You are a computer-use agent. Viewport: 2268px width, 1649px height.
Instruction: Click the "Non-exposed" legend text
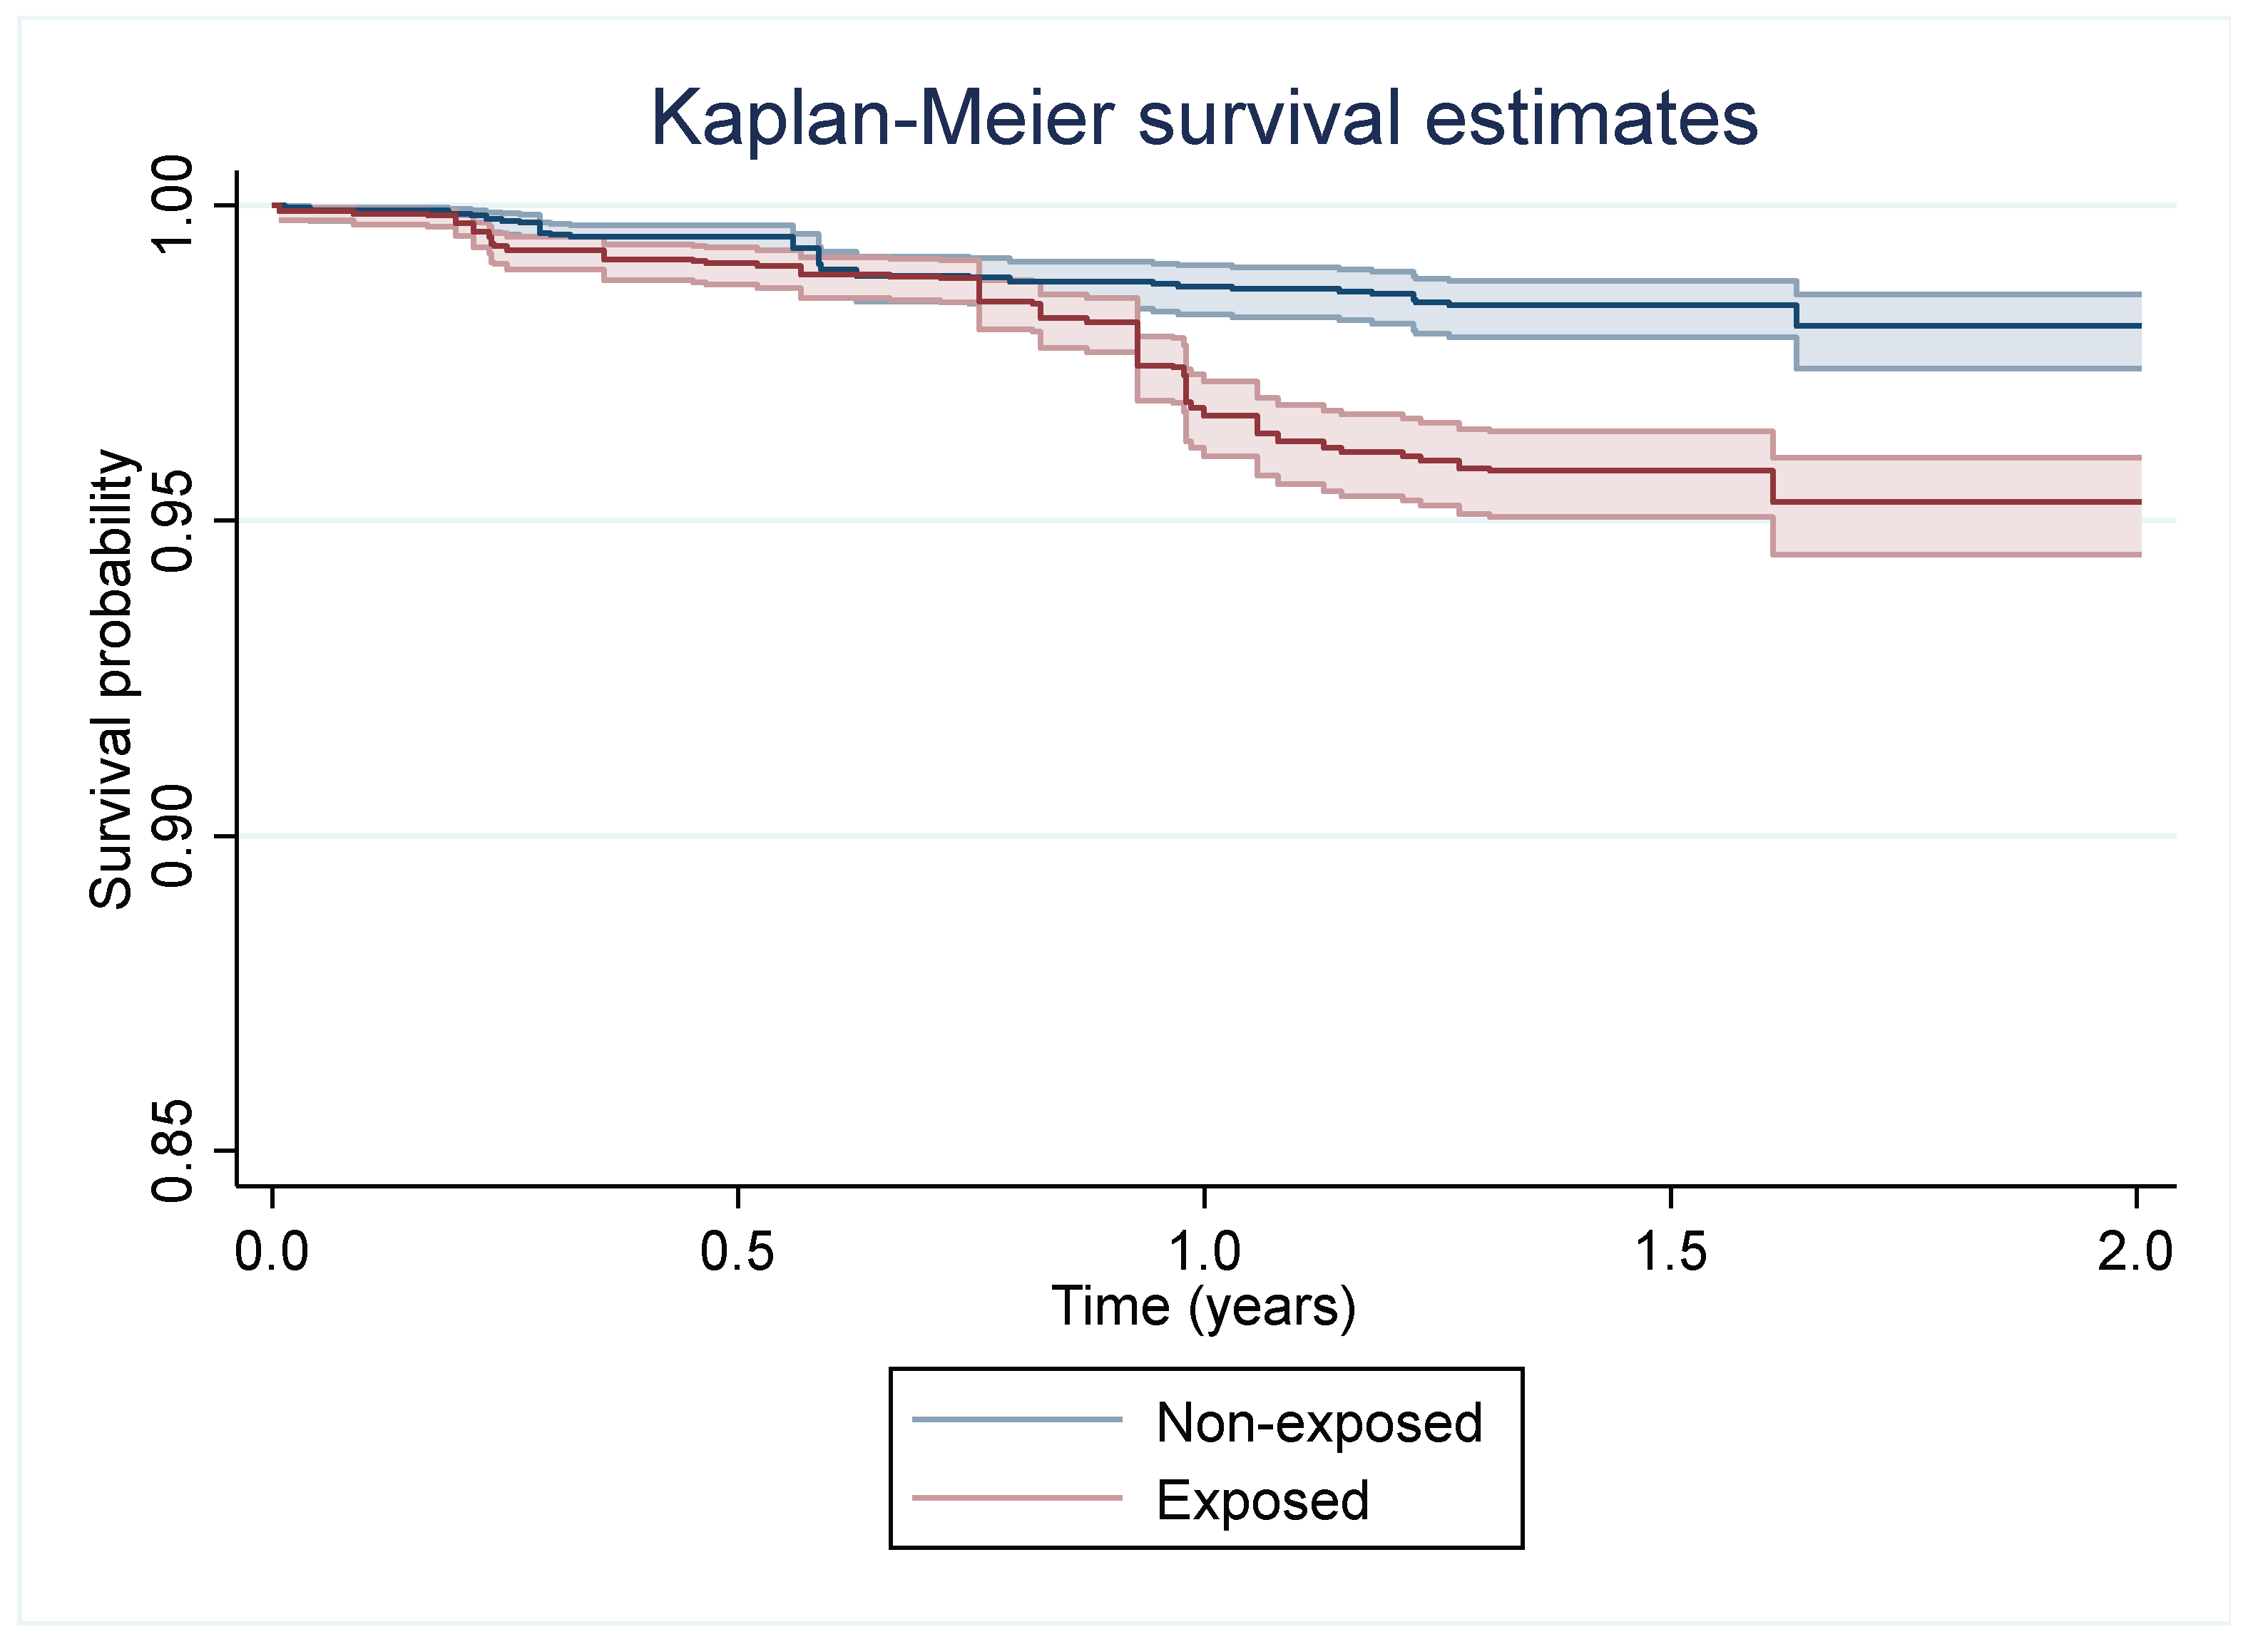click(1319, 1423)
